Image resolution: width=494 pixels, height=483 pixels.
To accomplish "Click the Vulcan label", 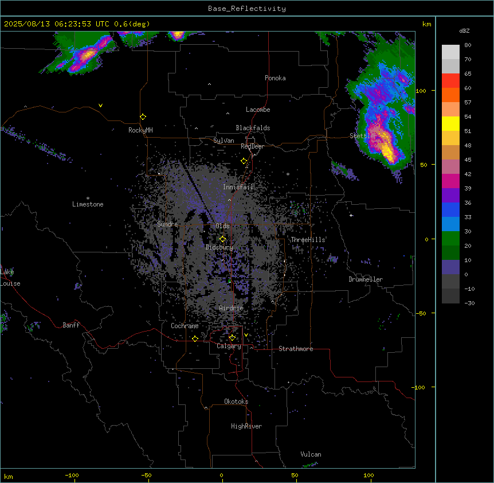I will [x=311, y=454].
